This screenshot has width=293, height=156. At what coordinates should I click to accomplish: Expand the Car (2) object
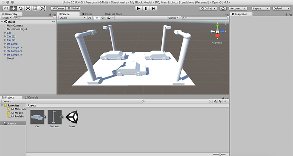click(x=5, y=40)
